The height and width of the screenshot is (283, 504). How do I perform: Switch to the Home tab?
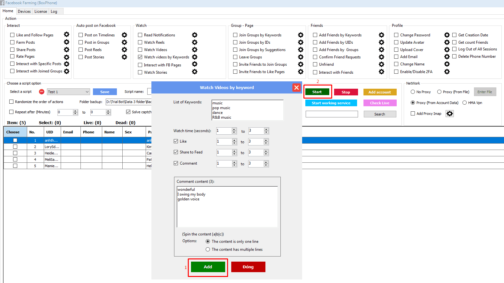point(8,11)
